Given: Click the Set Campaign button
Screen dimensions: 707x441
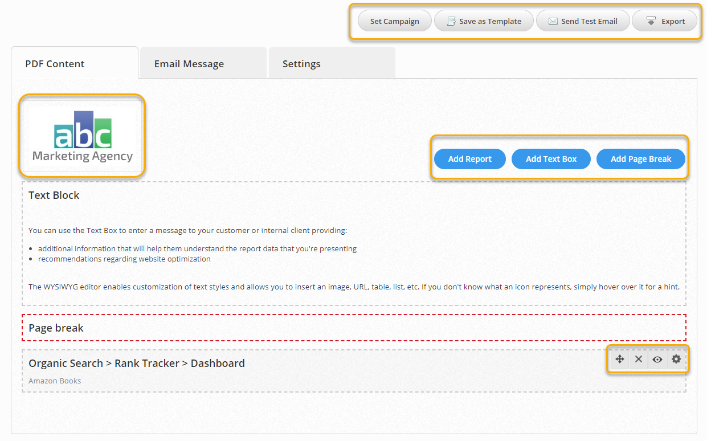Looking at the screenshot, I should (x=394, y=21).
